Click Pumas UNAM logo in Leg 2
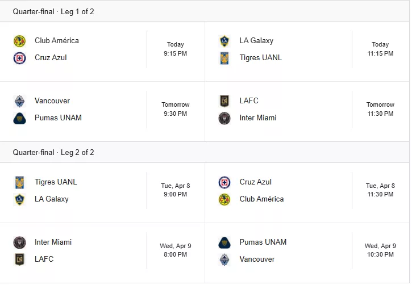This screenshot has width=412, height=285. coord(224,243)
